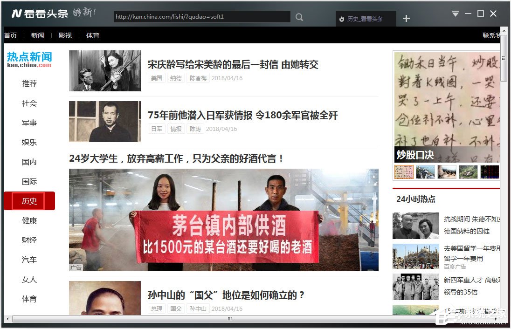This screenshot has height=329, width=511.
Task: Open the 茅台镇内部供酒 ad banner
Action: (223, 220)
